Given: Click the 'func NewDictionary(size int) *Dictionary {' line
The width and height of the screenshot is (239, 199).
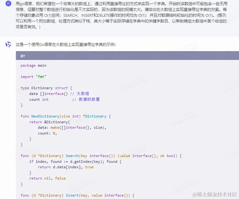Looking at the screenshot, I should pyautogui.click(x=66, y=116).
